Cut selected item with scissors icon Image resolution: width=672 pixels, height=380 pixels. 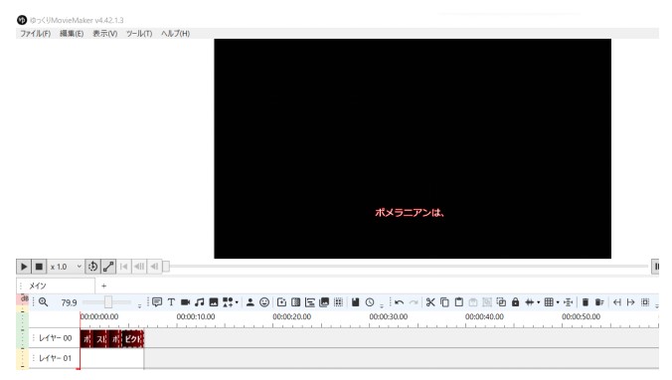[x=430, y=302]
